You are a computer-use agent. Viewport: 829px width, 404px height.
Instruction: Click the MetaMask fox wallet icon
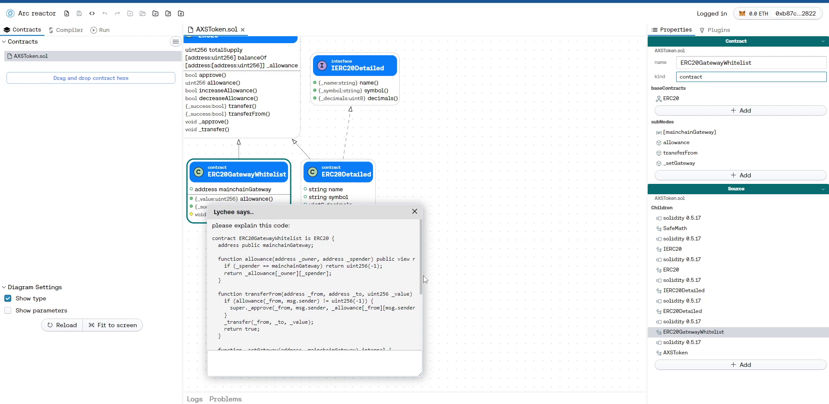pos(742,13)
